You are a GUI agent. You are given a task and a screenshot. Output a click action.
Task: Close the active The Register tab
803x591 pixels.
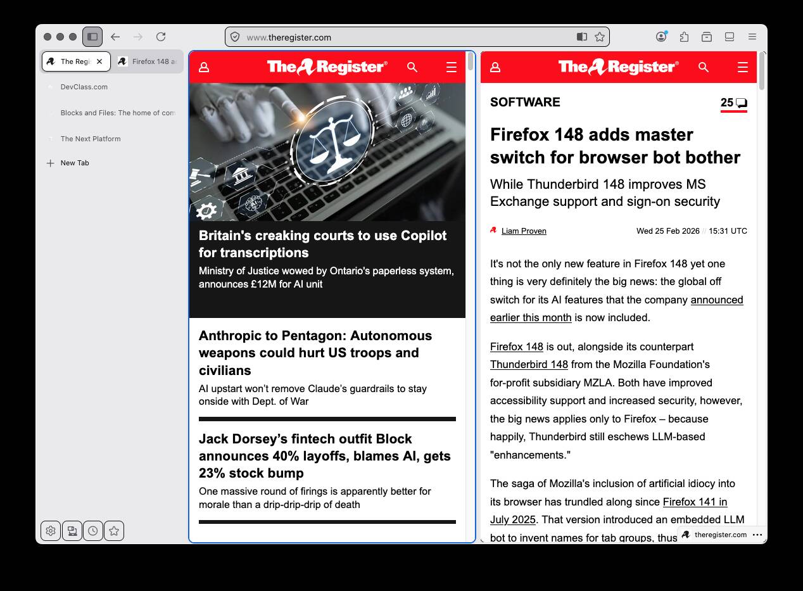(x=99, y=61)
